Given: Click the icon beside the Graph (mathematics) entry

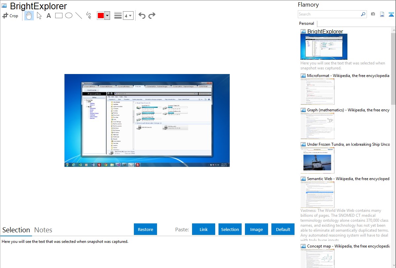Looking at the screenshot, I should pos(303,110).
